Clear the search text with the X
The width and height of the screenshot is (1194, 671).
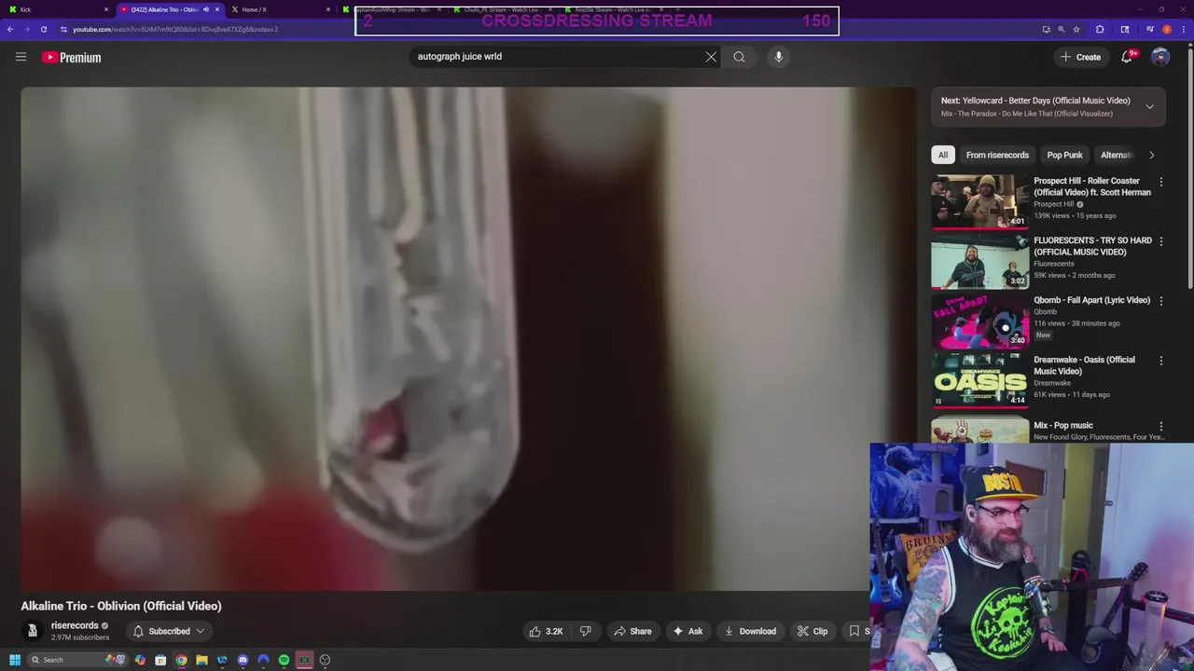tap(711, 57)
